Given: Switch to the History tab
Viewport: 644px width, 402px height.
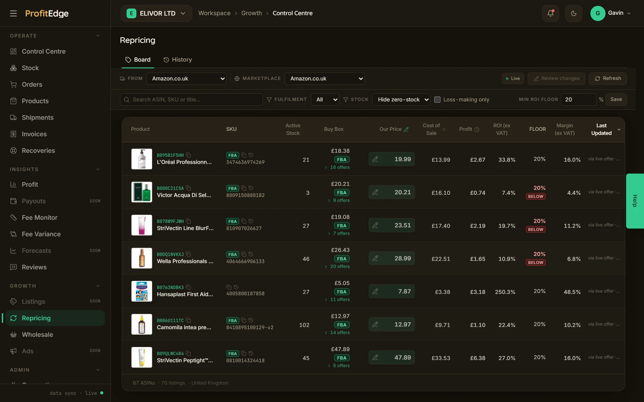Looking at the screenshot, I should click(178, 60).
